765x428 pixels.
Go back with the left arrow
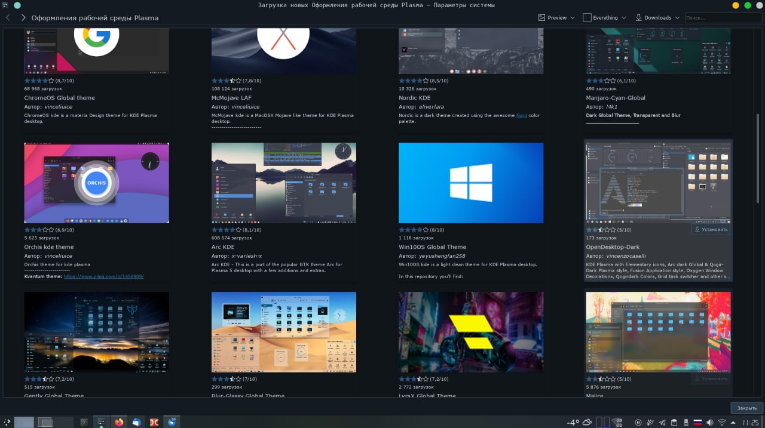(x=8, y=18)
